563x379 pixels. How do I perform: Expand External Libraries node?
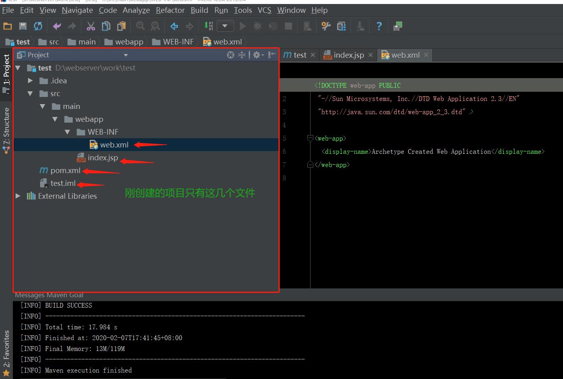(18, 196)
